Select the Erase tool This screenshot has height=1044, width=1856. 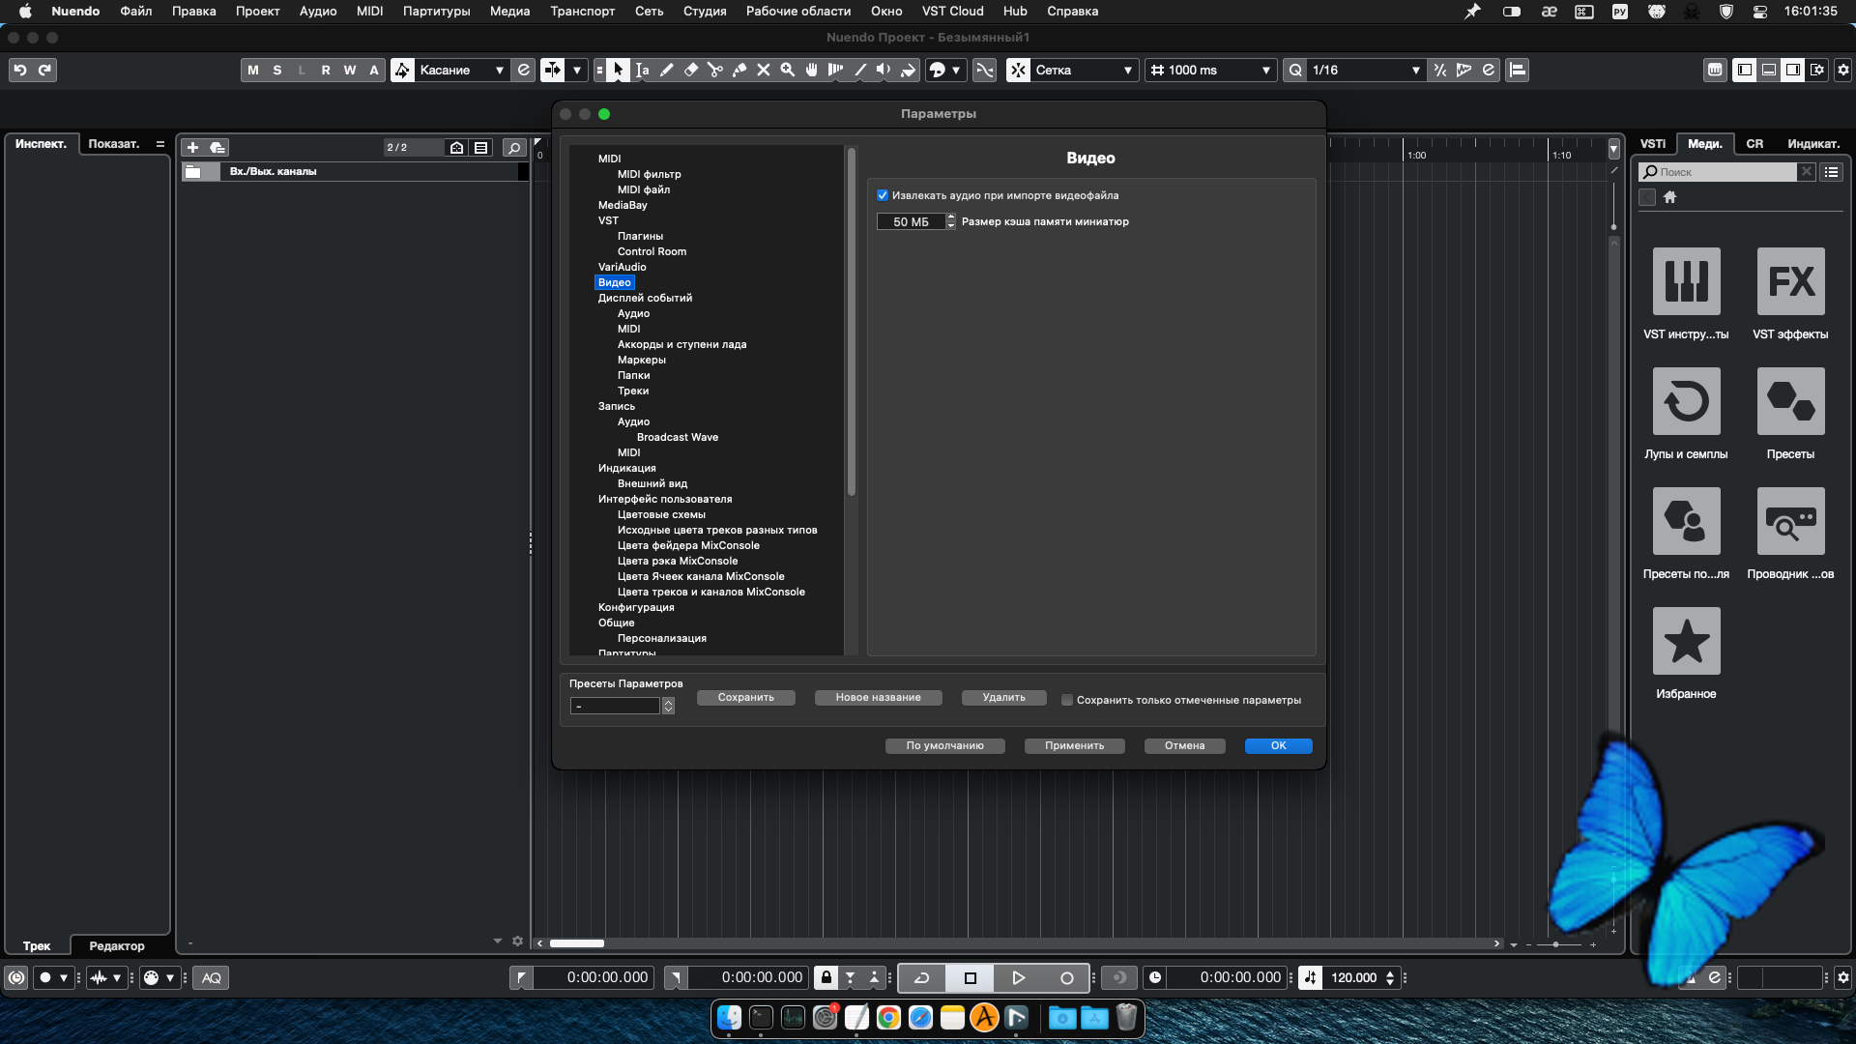pyautogui.click(x=691, y=70)
